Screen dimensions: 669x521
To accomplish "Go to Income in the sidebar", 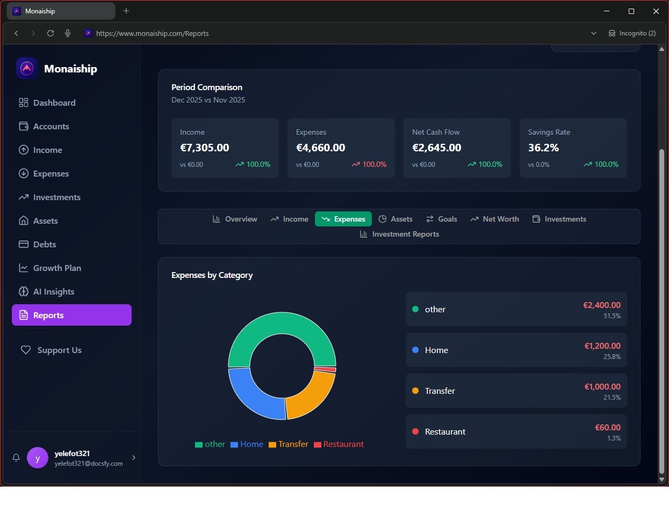I will pos(71,150).
